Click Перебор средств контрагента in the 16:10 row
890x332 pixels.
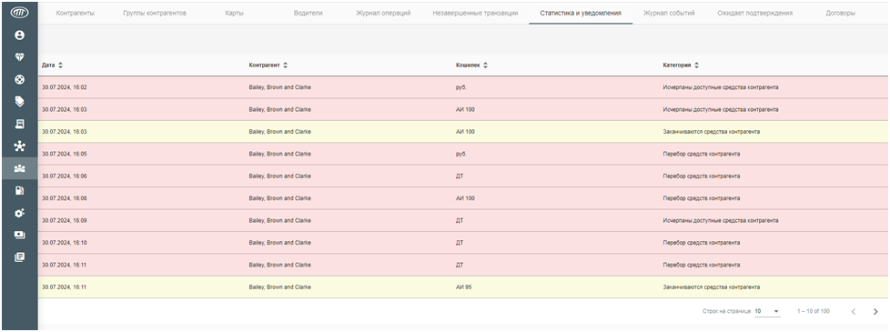coord(701,242)
